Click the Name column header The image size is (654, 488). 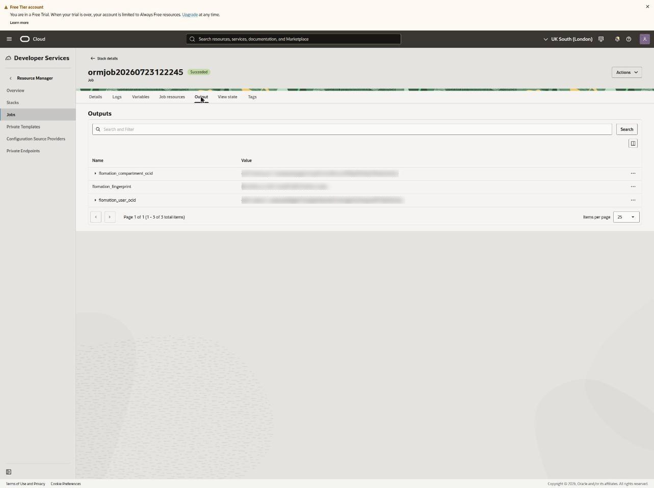pyautogui.click(x=98, y=160)
